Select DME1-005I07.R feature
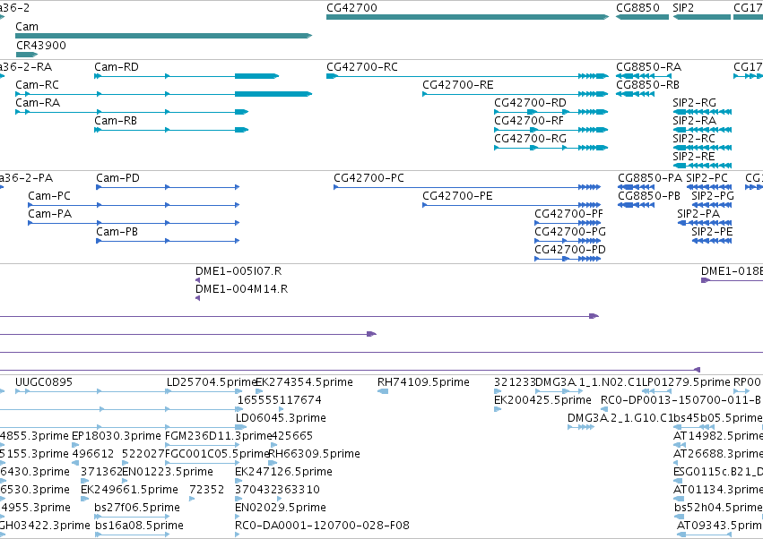Viewport: 763px width, 539px height. tap(197, 280)
